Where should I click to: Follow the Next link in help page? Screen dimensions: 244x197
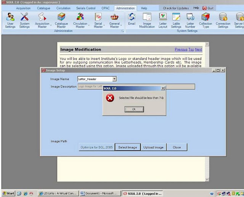[x=198, y=49]
